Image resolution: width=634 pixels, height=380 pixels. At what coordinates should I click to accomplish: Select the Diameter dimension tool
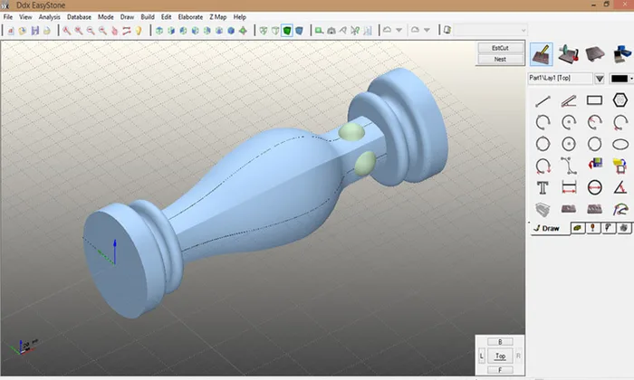click(594, 188)
